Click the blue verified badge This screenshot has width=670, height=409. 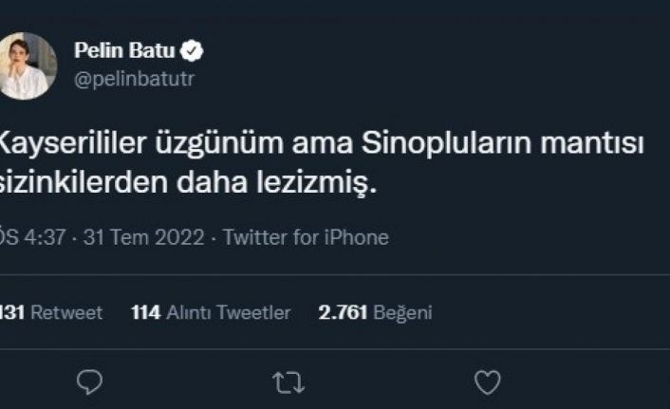pyautogui.click(x=192, y=51)
